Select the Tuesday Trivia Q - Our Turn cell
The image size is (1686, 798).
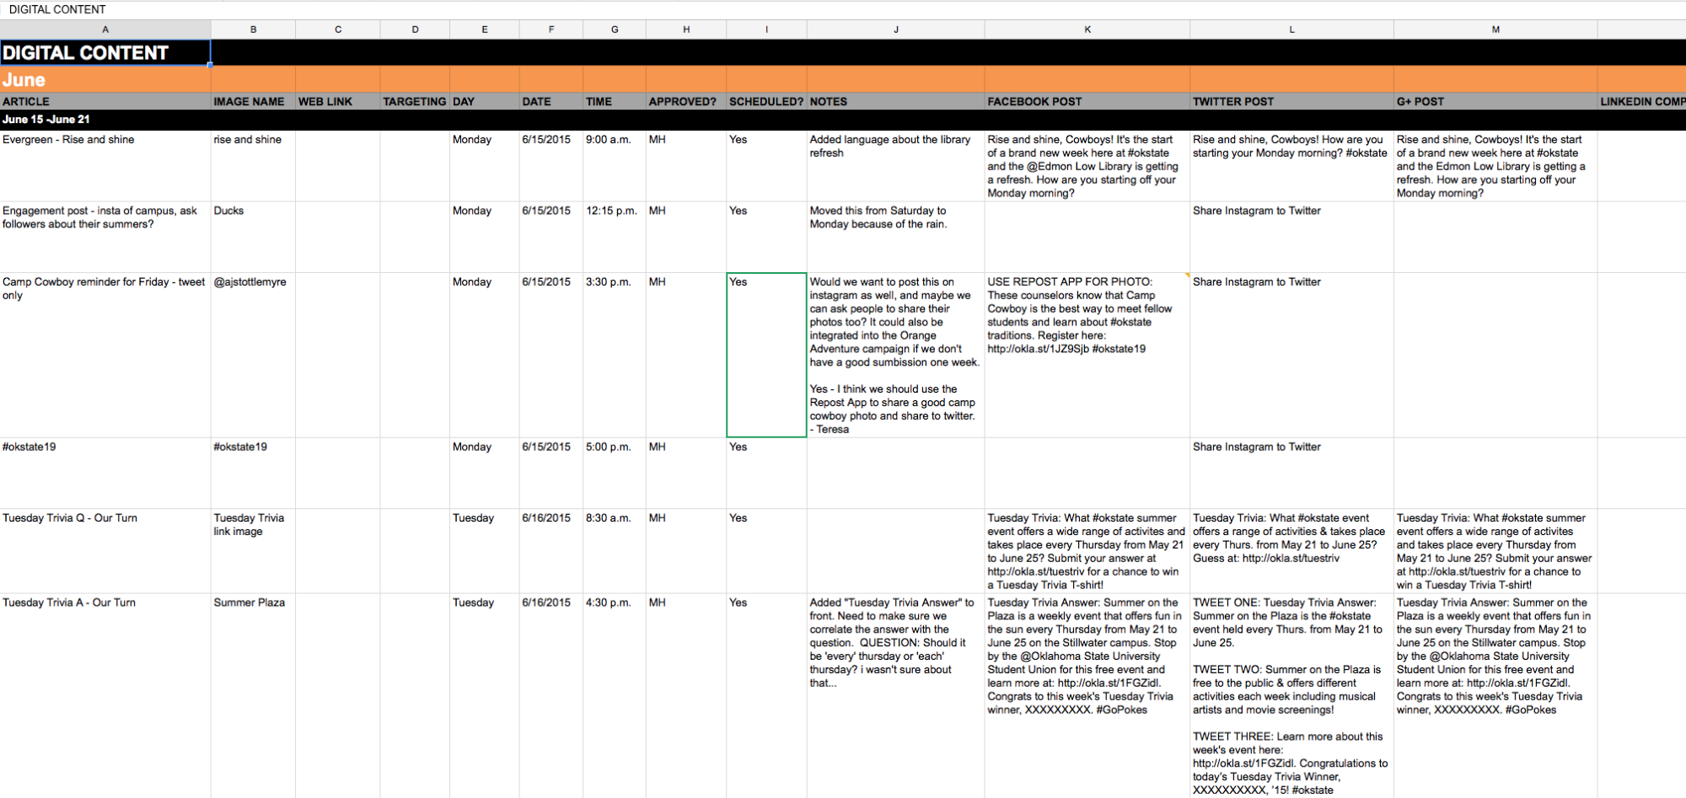point(105,551)
